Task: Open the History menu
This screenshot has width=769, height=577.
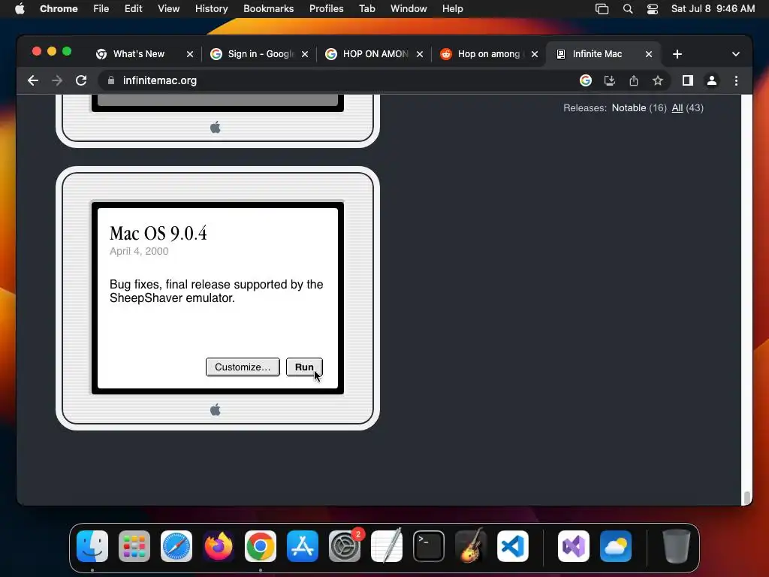Action: click(211, 9)
